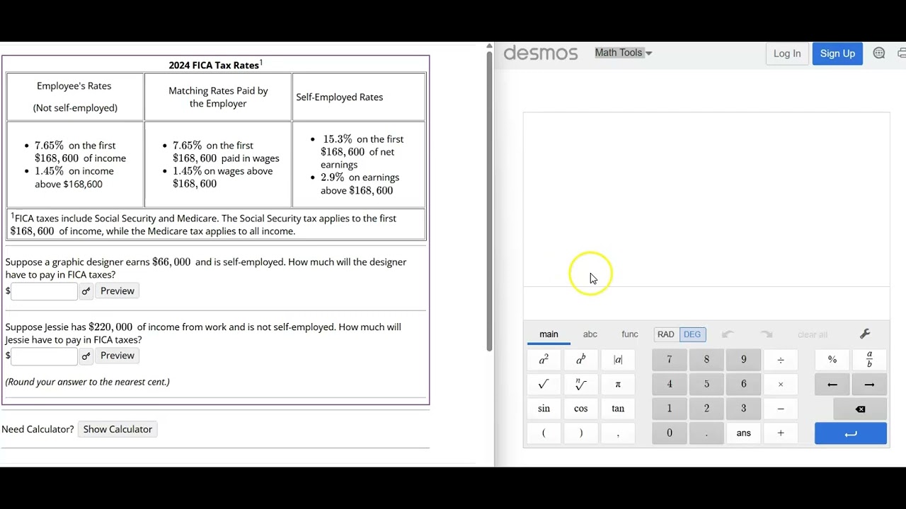Click the Log In button
This screenshot has height=509, width=906.
pos(787,54)
